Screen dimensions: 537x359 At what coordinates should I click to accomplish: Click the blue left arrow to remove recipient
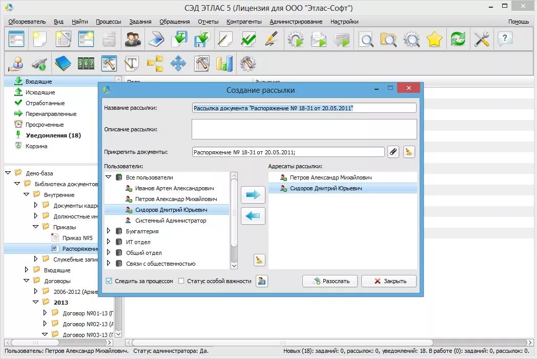[x=253, y=216]
